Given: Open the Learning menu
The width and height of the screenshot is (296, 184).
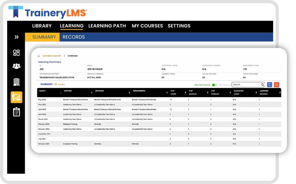Looking at the screenshot, I should click(x=72, y=26).
